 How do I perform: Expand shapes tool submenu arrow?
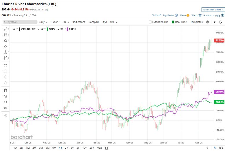(x=9, y=41)
